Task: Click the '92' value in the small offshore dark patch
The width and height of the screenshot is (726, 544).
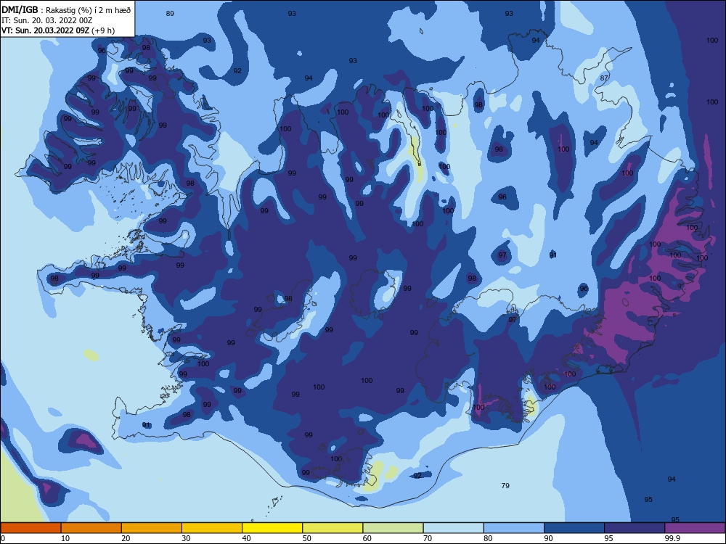Action: coord(417,475)
